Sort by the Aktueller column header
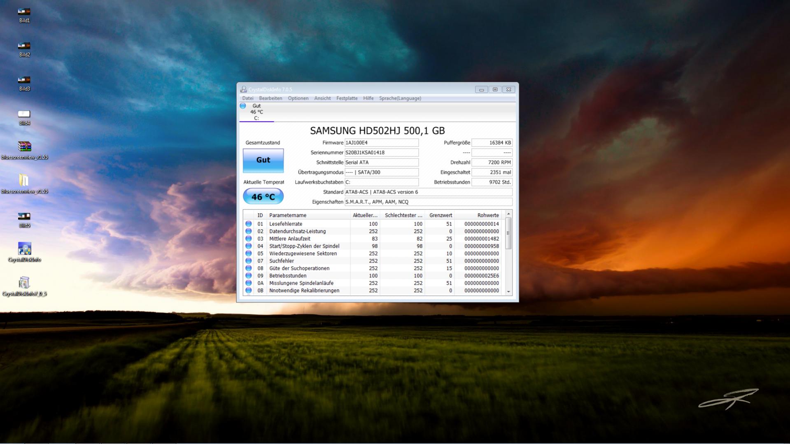Screen dimensions: 790x444 365,215
